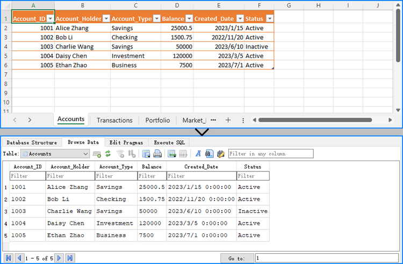Go to first record navigation icon
Viewport: 403px width, 264px height.
tap(8, 258)
